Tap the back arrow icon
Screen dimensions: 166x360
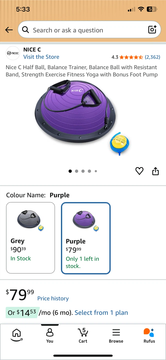(9, 30)
